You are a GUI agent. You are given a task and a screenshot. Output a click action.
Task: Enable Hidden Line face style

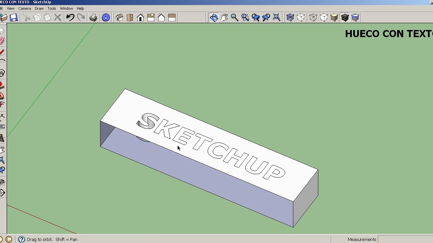click(324, 18)
